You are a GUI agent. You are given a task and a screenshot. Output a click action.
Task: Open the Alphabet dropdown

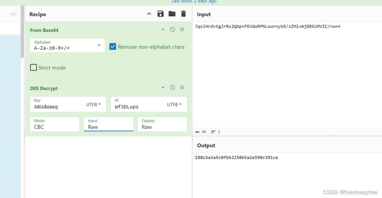pos(99,45)
